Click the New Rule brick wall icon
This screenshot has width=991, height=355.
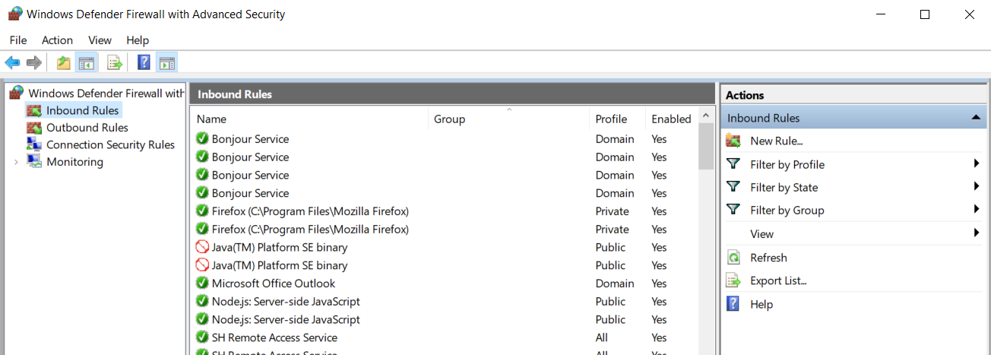[733, 141]
